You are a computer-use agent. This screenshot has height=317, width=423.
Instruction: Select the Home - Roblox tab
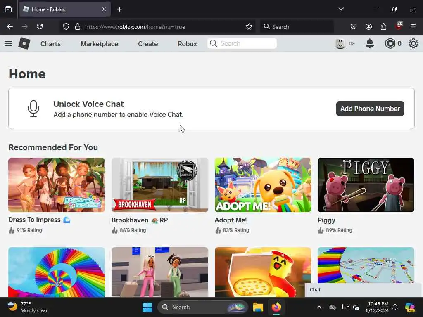click(x=65, y=9)
